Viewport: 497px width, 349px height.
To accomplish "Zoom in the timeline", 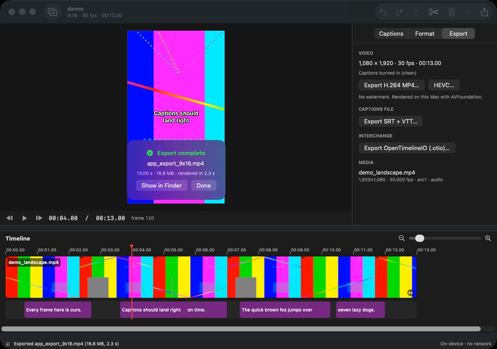I will click(x=488, y=238).
